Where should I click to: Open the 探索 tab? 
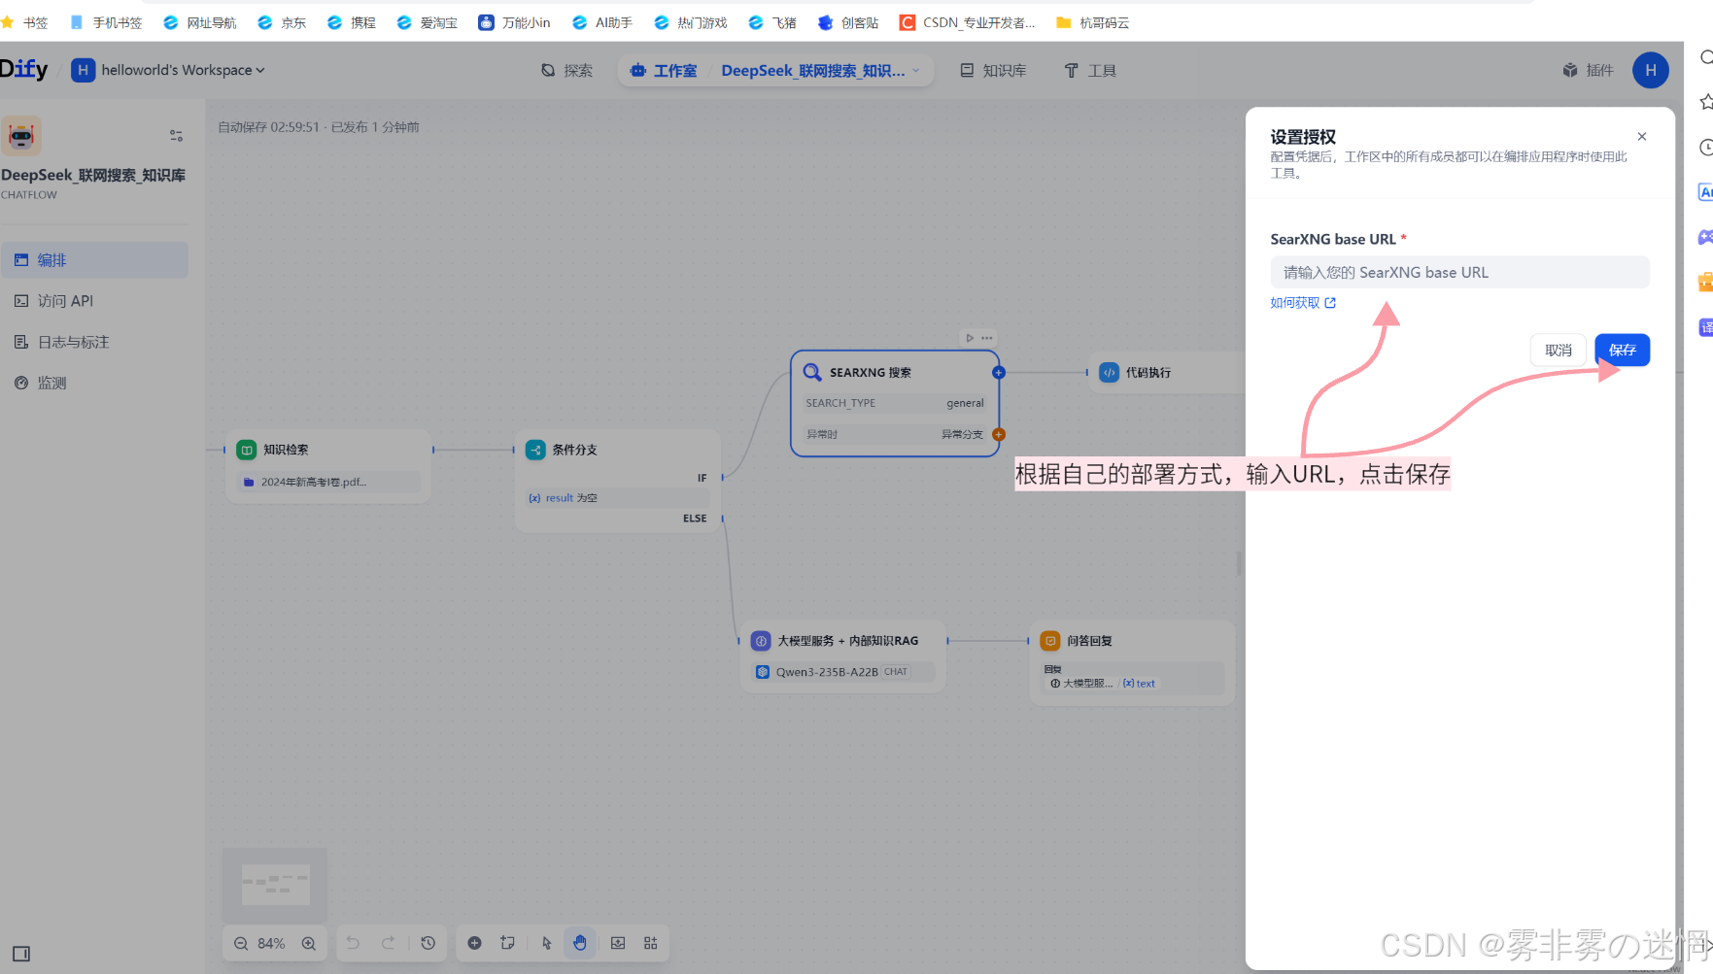(x=567, y=70)
